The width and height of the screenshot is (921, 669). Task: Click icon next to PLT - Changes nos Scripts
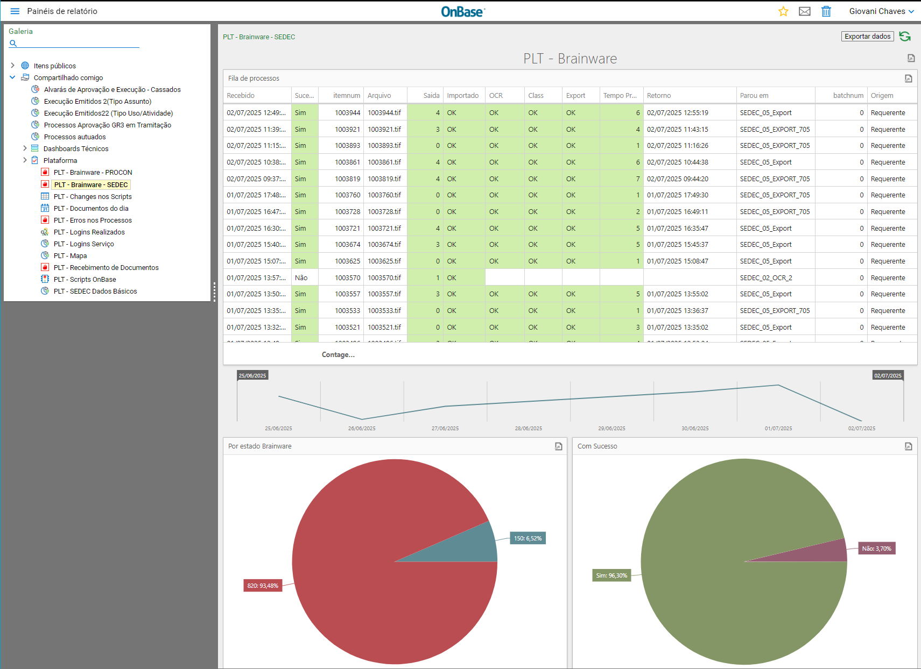(45, 196)
